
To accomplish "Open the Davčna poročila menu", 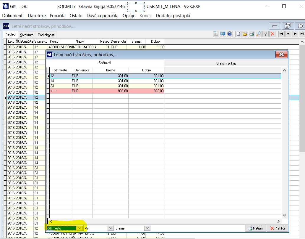I will pyautogui.click(x=103, y=16).
